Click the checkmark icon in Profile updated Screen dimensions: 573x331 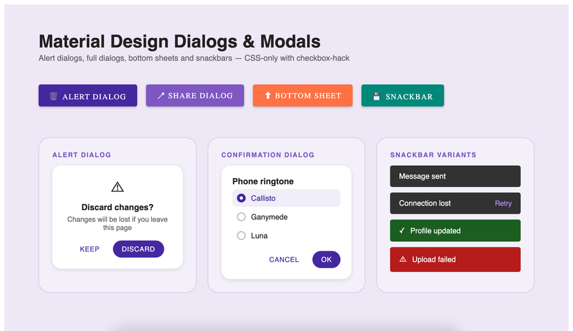[x=402, y=231]
